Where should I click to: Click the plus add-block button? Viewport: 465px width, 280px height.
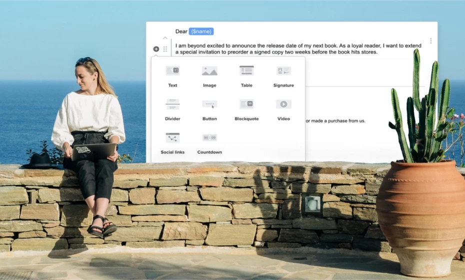pyautogui.click(x=156, y=49)
